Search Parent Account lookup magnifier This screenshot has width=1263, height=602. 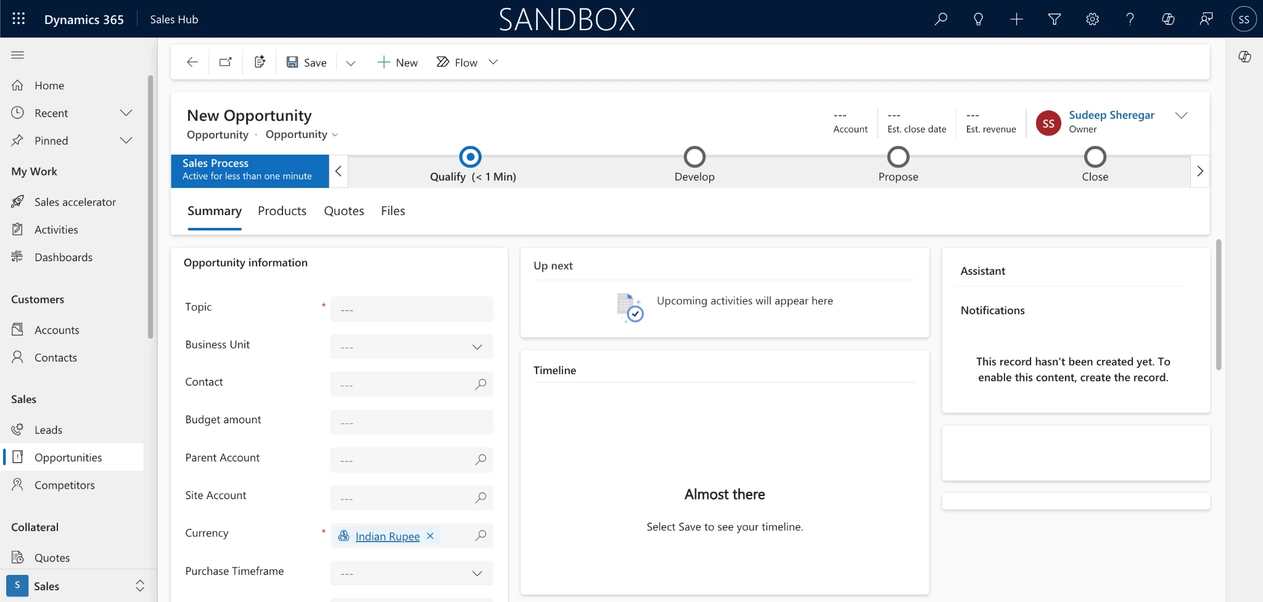pyautogui.click(x=480, y=460)
